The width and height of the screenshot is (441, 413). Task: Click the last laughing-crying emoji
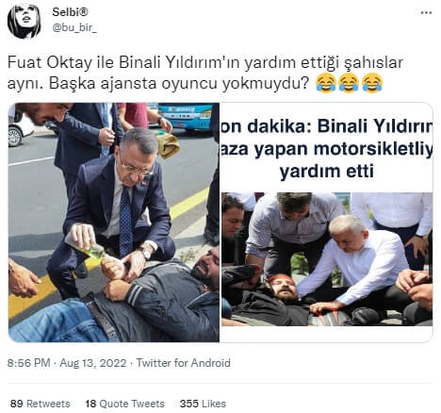(x=372, y=83)
